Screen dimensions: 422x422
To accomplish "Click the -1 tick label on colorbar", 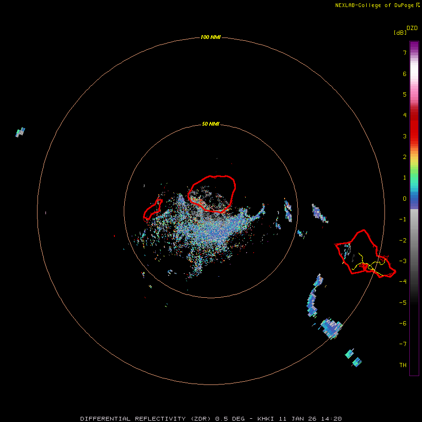I will click(x=403, y=219).
